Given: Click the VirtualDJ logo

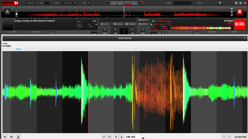Looking at the screenshot, I should coord(10,3).
